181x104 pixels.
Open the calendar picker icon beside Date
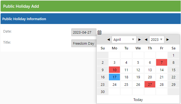[x=99, y=32]
